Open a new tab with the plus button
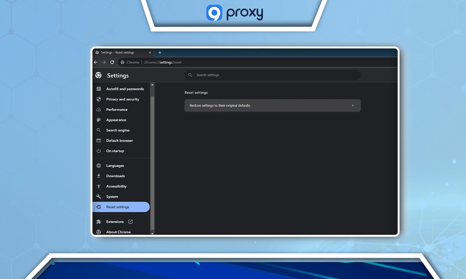 pos(160,52)
